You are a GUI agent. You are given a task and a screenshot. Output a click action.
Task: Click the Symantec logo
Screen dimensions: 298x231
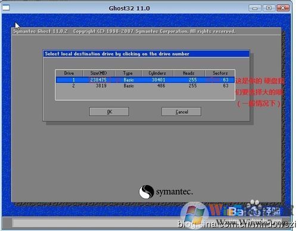[x=166, y=192]
